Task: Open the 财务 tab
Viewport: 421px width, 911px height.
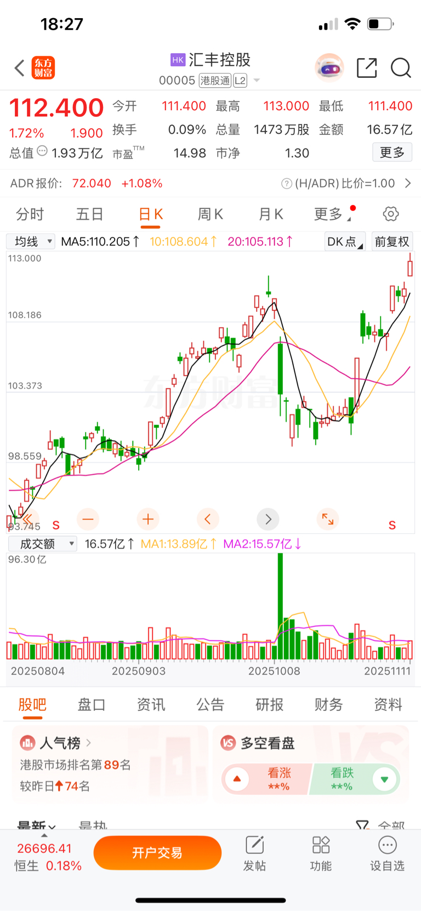Action: pos(329,704)
